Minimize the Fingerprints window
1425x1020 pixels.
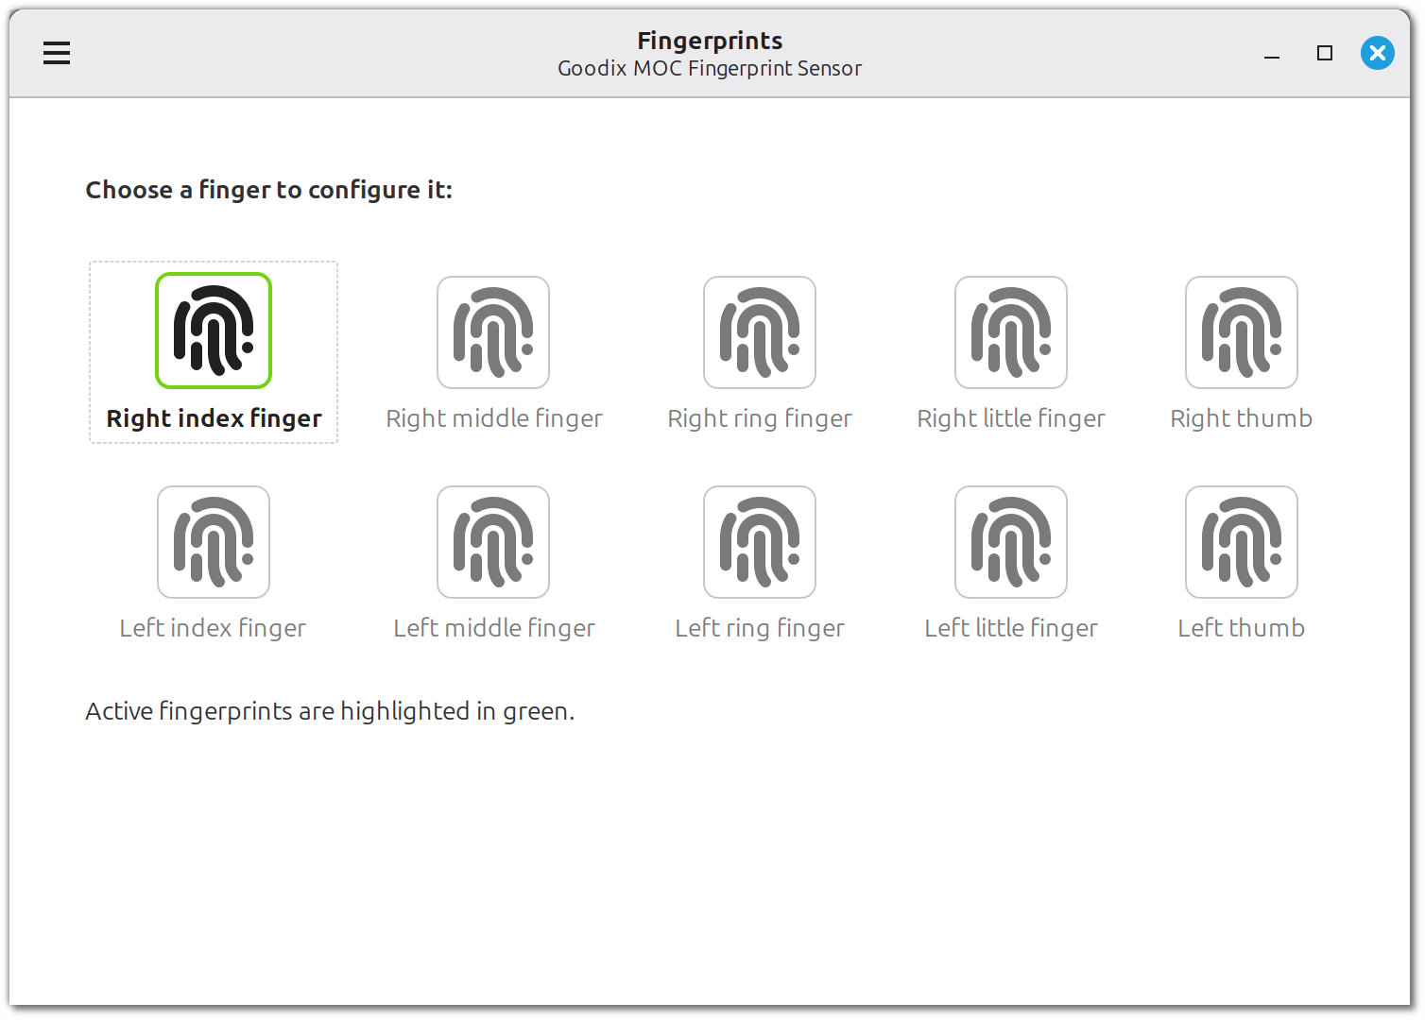click(x=1272, y=54)
